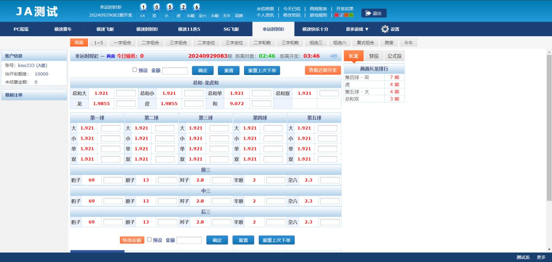The height and width of the screenshot is (262, 552).
Task: Click the 设置 gear icon
Action: pyautogui.click(x=385, y=29)
